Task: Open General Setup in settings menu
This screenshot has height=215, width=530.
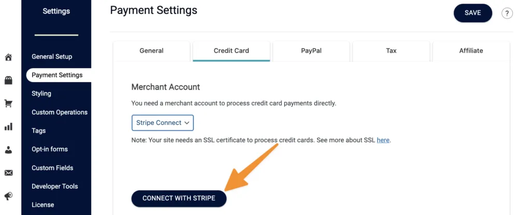Action: point(52,57)
